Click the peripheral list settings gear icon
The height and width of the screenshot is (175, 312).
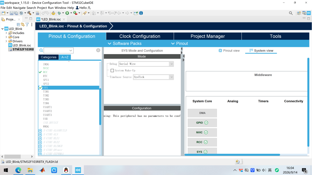click(x=98, y=50)
